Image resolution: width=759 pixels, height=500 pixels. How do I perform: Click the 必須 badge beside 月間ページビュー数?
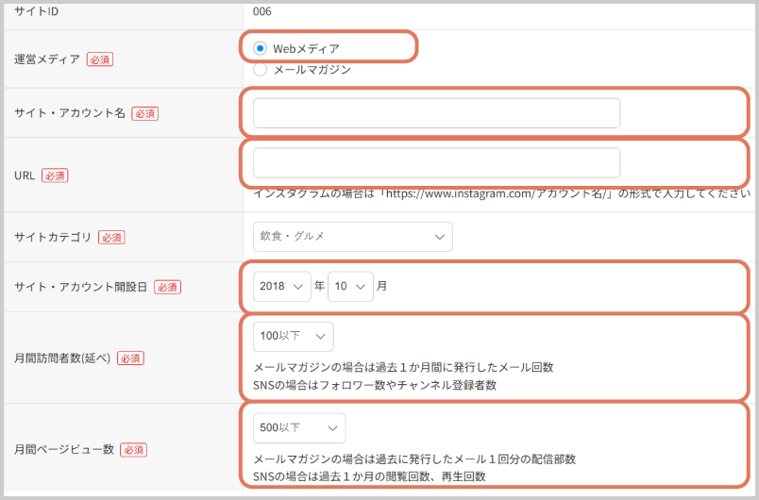pyautogui.click(x=134, y=450)
